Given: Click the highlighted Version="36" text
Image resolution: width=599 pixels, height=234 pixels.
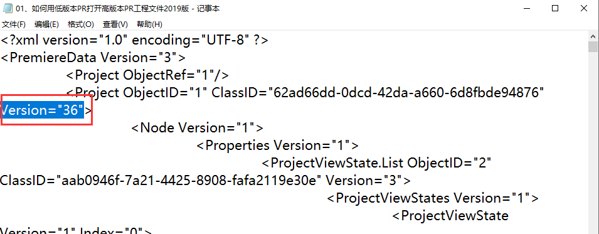Looking at the screenshot, I should [42, 110].
